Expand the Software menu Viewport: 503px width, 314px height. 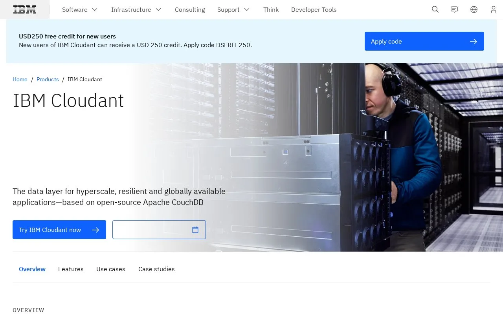tap(80, 9)
